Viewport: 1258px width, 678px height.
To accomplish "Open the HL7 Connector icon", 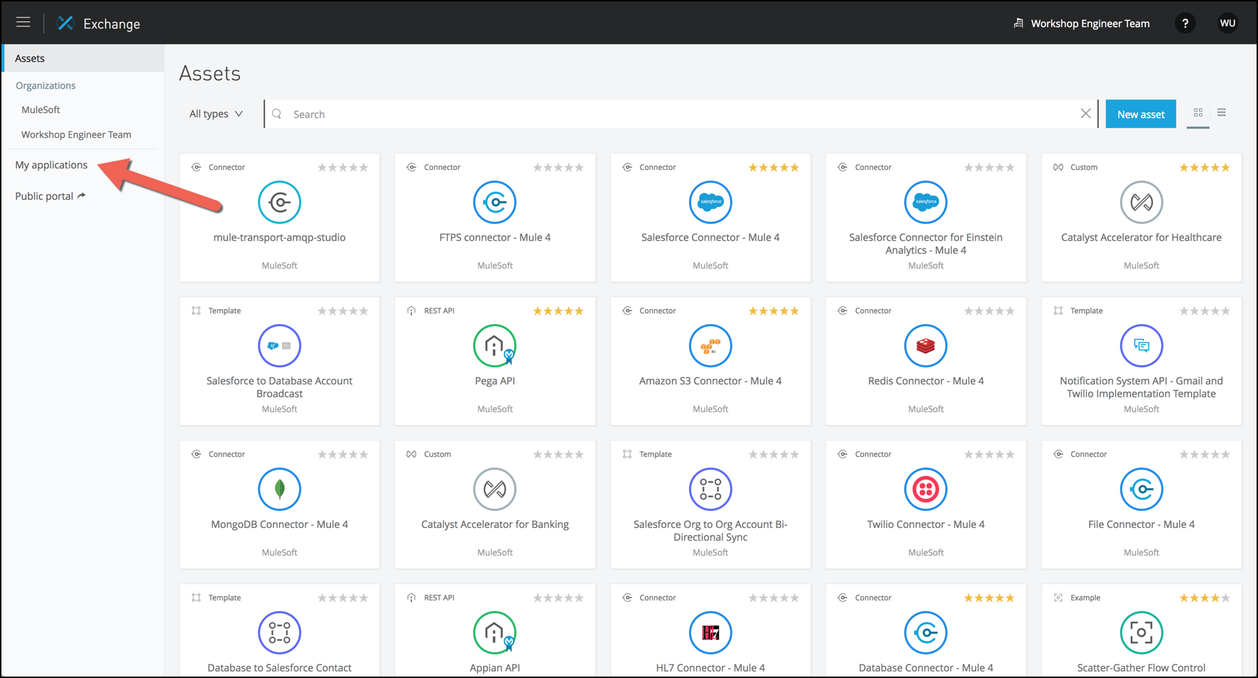I will (x=710, y=633).
